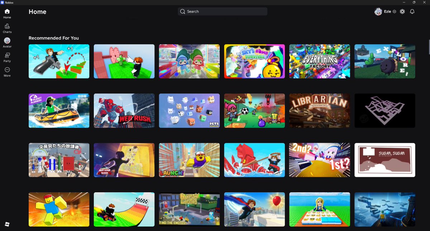Focus the Search input field
The height and width of the screenshot is (231, 430).
point(223,11)
